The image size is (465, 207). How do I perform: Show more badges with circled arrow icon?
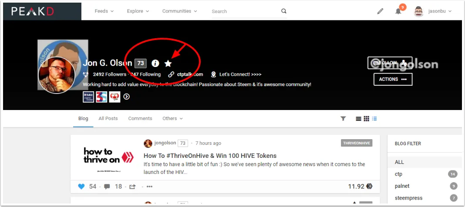coord(127,97)
